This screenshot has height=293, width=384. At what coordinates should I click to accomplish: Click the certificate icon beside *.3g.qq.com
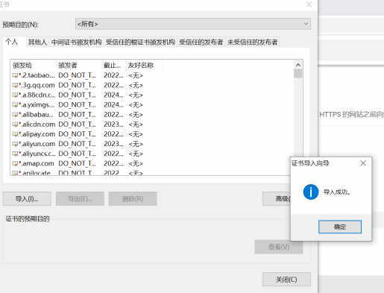pos(15,85)
